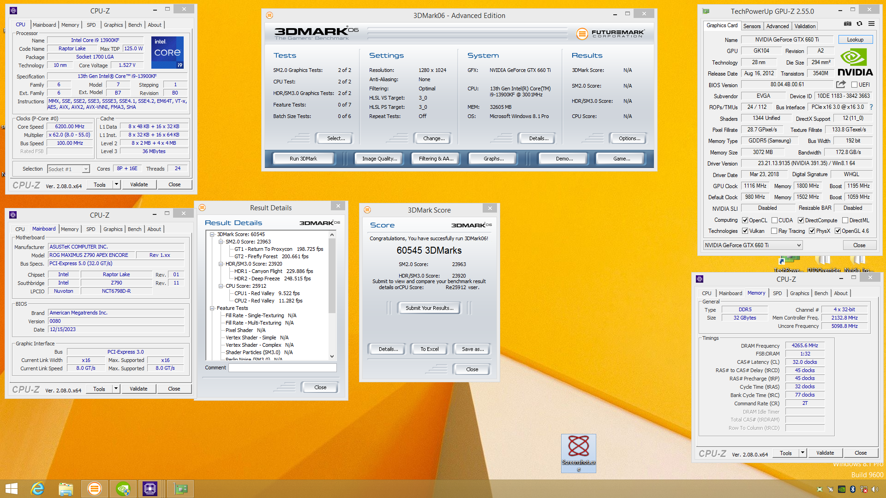This screenshot has width=886, height=498.
Task: Click the GPU-Z title bar card icon
Action: pos(706,11)
